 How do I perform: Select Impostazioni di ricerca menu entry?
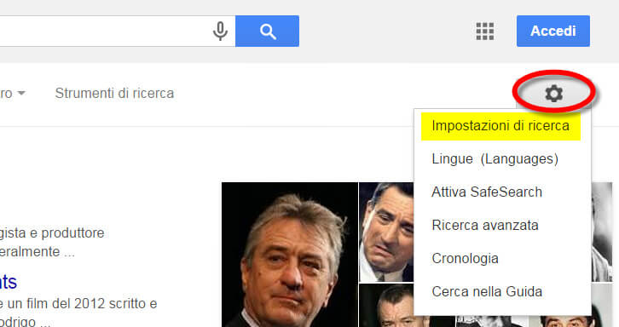(x=500, y=126)
